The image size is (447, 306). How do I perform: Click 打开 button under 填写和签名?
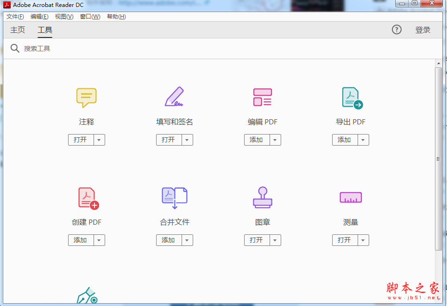tap(169, 140)
